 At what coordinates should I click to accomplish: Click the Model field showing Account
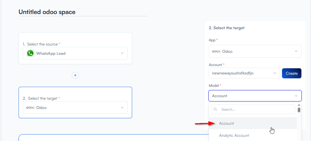point(251,96)
